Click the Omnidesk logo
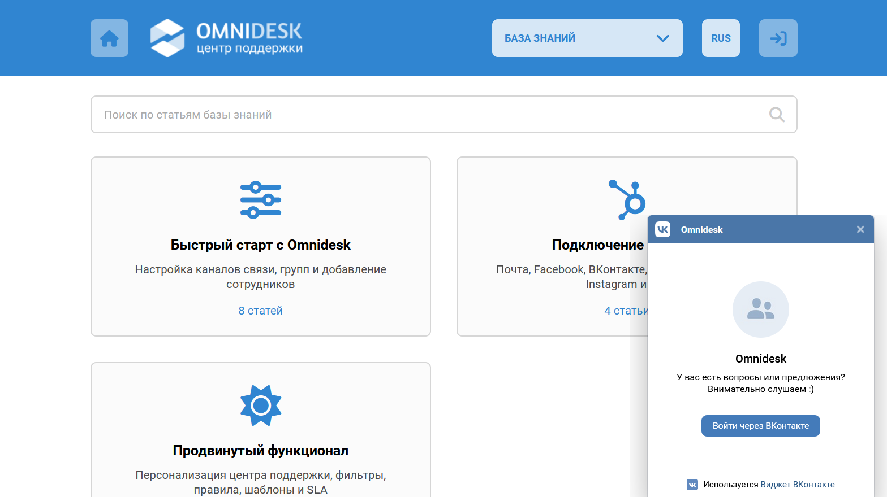887x497 pixels. point(226,38)
